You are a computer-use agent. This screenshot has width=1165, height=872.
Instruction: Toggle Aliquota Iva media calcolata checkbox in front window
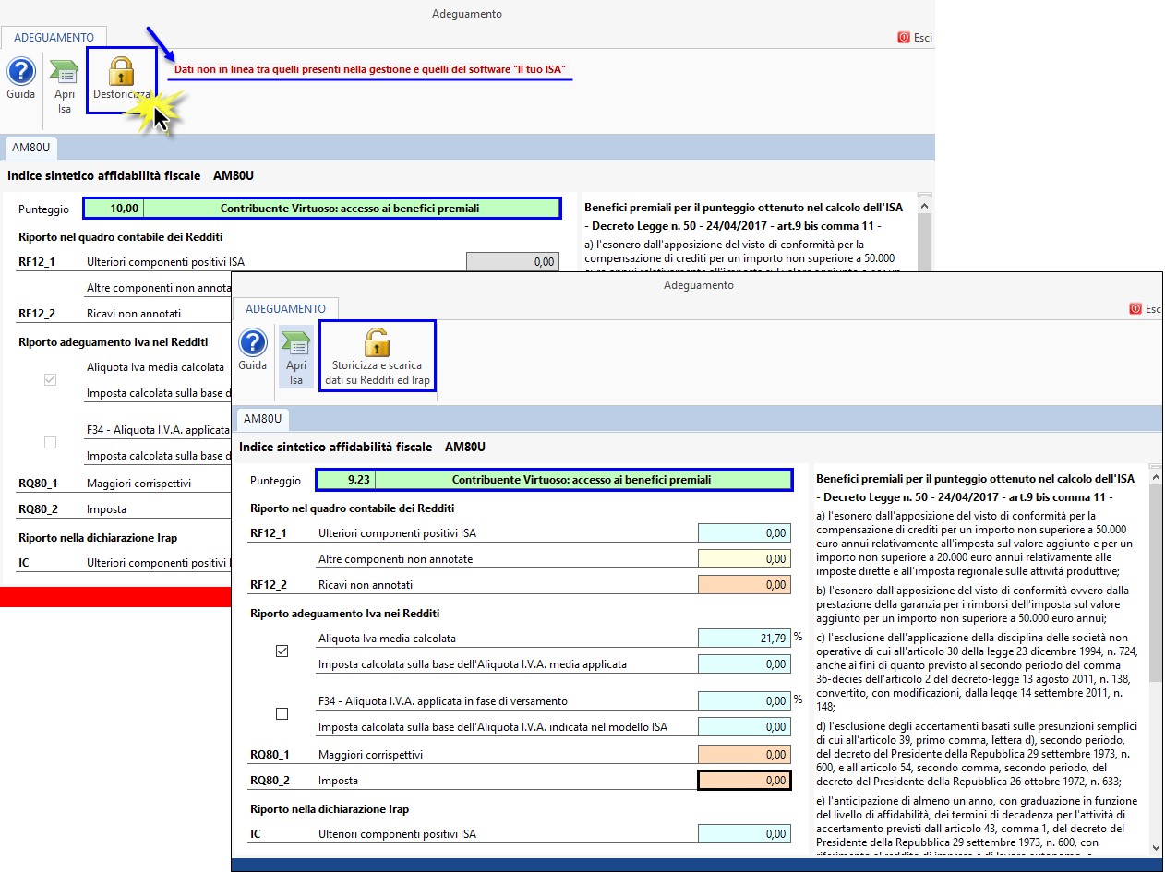pos(282,651)
